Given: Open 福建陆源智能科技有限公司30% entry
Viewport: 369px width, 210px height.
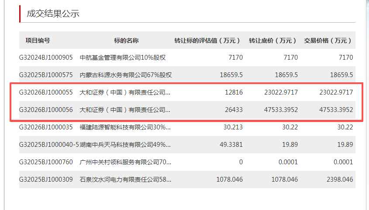Looking at the screenshot, I should click(x=125, y=127).
